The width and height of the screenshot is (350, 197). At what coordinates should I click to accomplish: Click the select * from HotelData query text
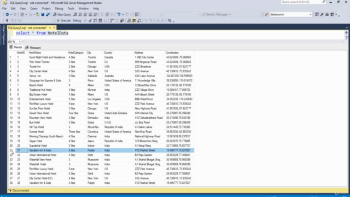pyautogui.click(x=42, y=33)
